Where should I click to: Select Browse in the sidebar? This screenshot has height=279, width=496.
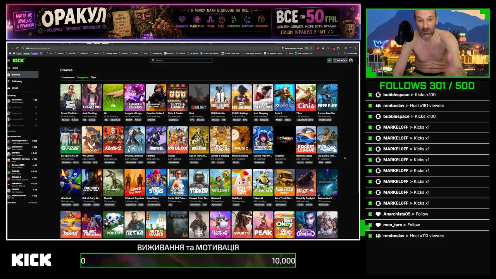[23, 74]
